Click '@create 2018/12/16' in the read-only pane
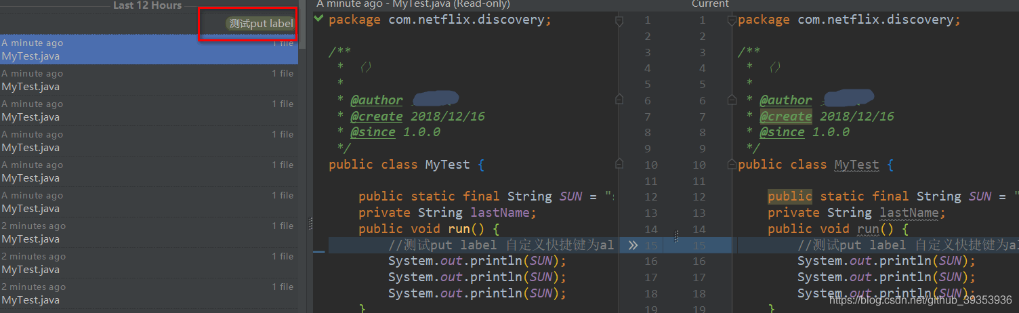This screenshot has width=1019, height=313. [417, 117]
